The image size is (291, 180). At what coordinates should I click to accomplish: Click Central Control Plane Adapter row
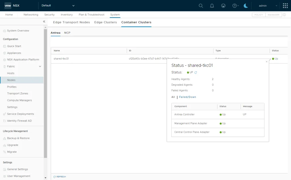(218, 132)
